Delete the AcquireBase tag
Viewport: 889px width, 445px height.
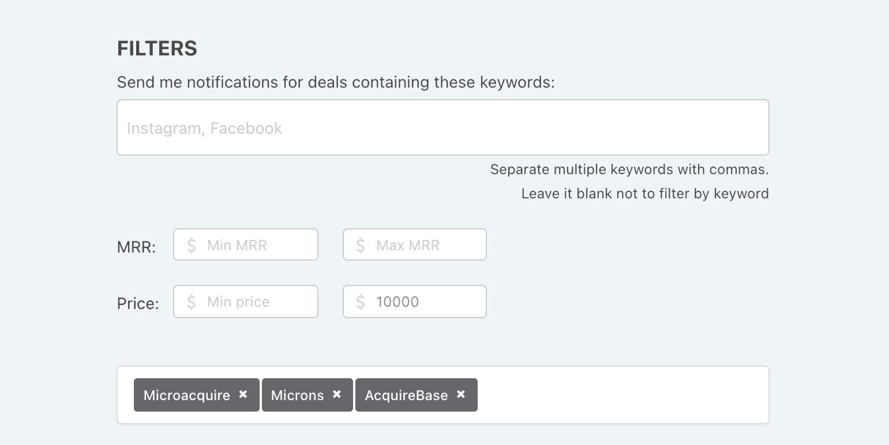pyautogui.click(x=461, y=394)
